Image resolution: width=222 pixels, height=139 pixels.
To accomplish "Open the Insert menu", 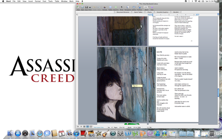I will [x=30, y=1].
